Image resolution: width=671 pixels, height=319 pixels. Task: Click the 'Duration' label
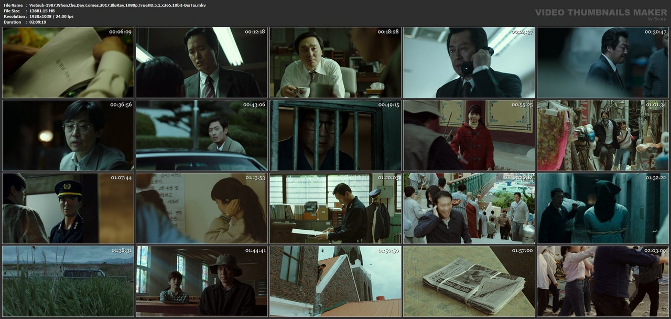[x=12, y=22]
